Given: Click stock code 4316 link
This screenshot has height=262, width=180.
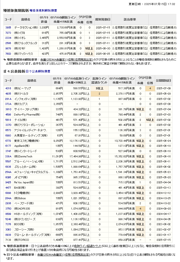Looking at the screenshot, I should pyautogui.click(x=8, y=88).
